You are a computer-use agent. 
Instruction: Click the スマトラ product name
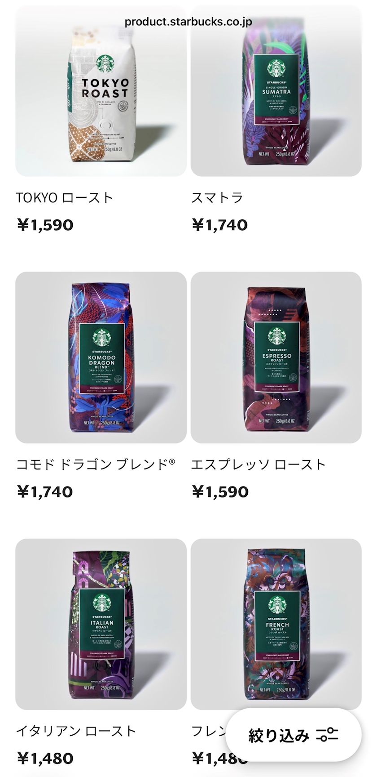[217, 198]
